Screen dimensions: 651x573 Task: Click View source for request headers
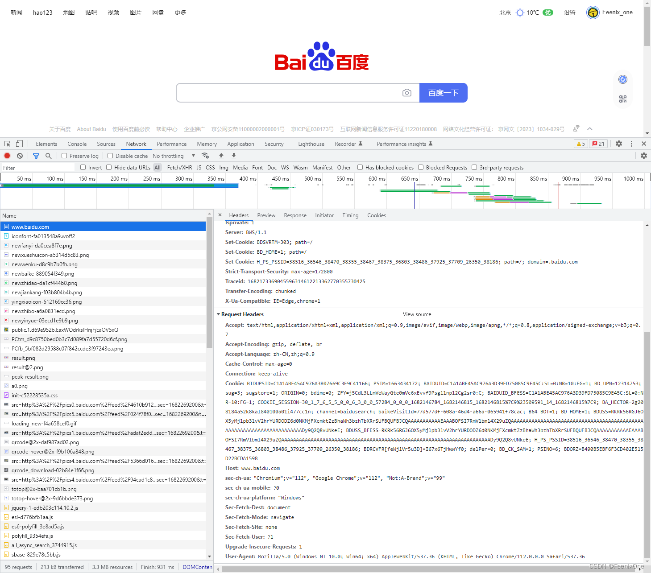417,314
